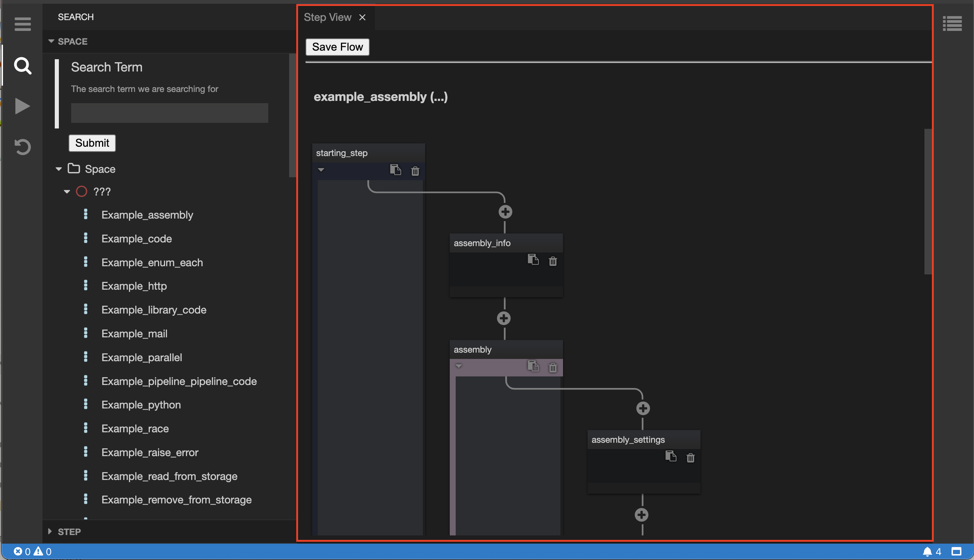Delete the starting_step node
974x560 pixels.
415,171
